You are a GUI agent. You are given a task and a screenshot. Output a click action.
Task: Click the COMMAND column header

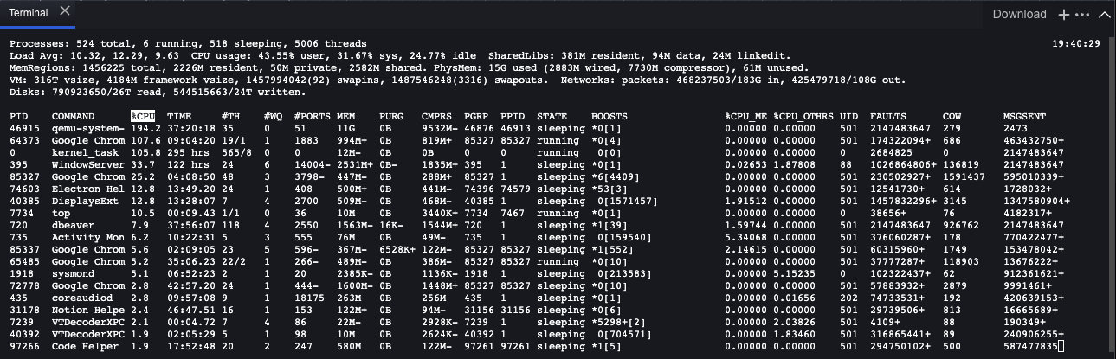74,116
